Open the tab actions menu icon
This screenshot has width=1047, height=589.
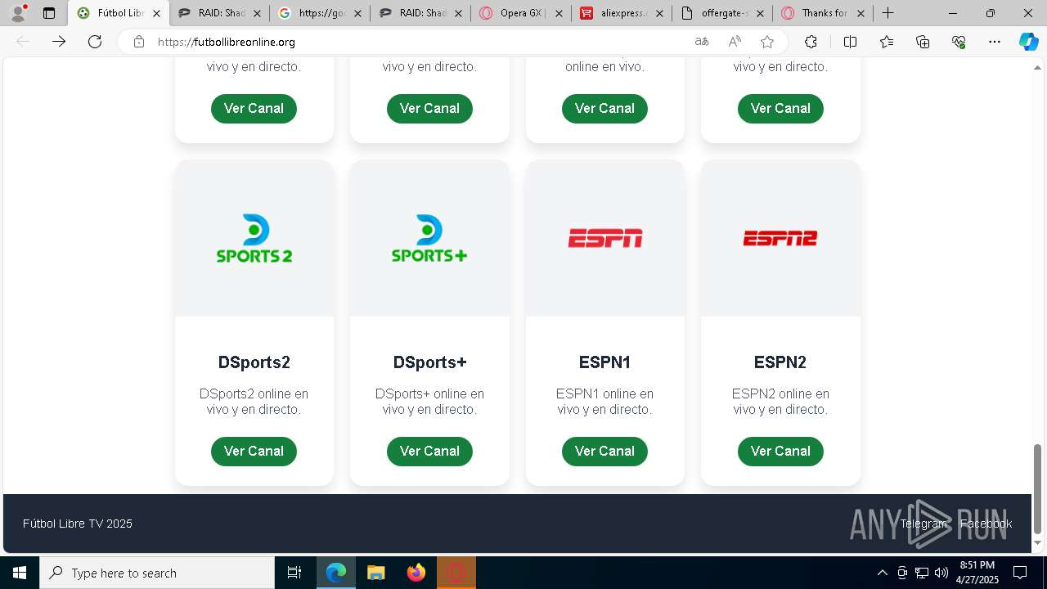[49, 13]
